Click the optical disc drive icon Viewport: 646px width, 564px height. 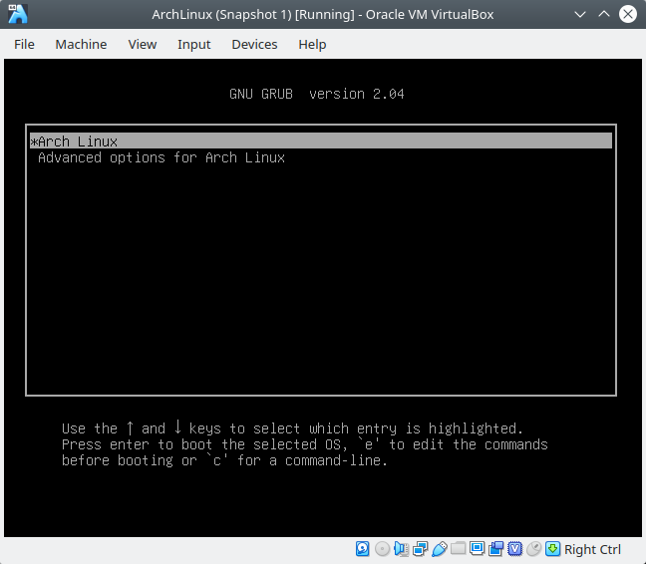pyautogui.click(x=382, y=549)
